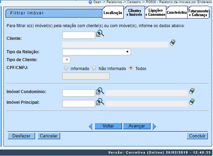Open the Tipo de Cliente dropdown
213x156 pixels.
(x=66, y=60)
